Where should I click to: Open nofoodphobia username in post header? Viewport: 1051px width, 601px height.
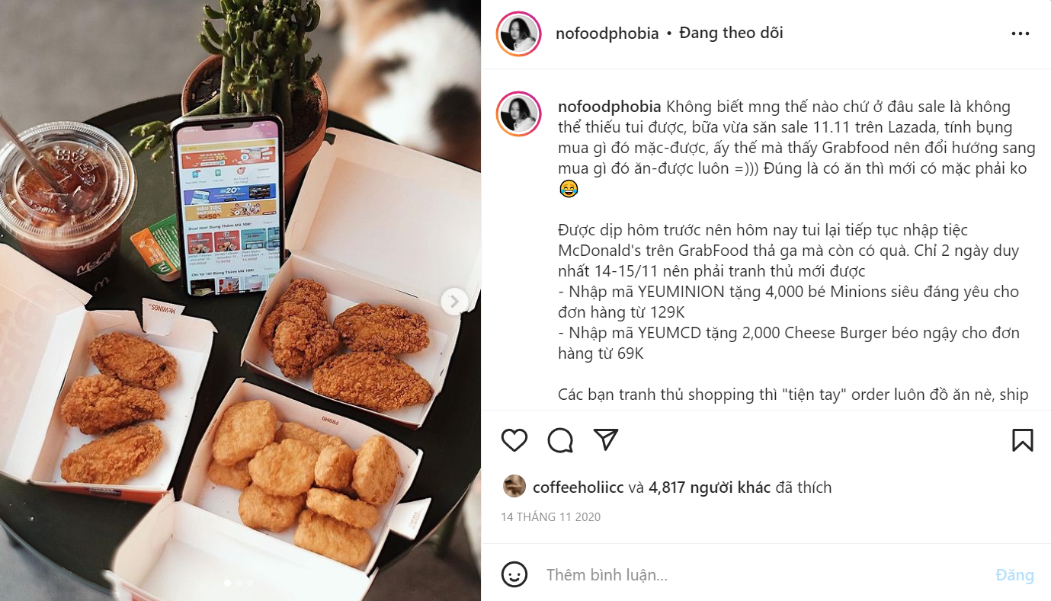[x=607, y=34]
